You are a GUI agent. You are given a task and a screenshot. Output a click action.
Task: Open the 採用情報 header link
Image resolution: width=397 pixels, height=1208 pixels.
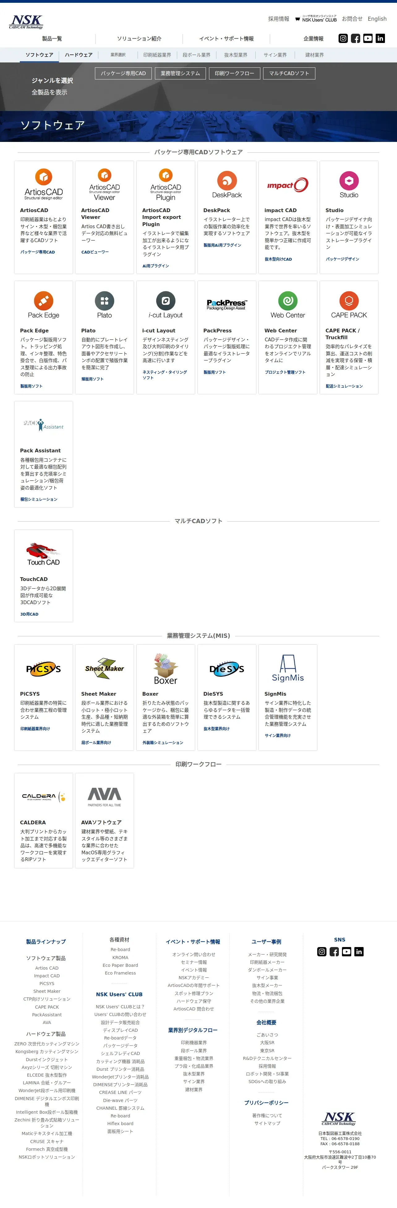coord(278,19)
